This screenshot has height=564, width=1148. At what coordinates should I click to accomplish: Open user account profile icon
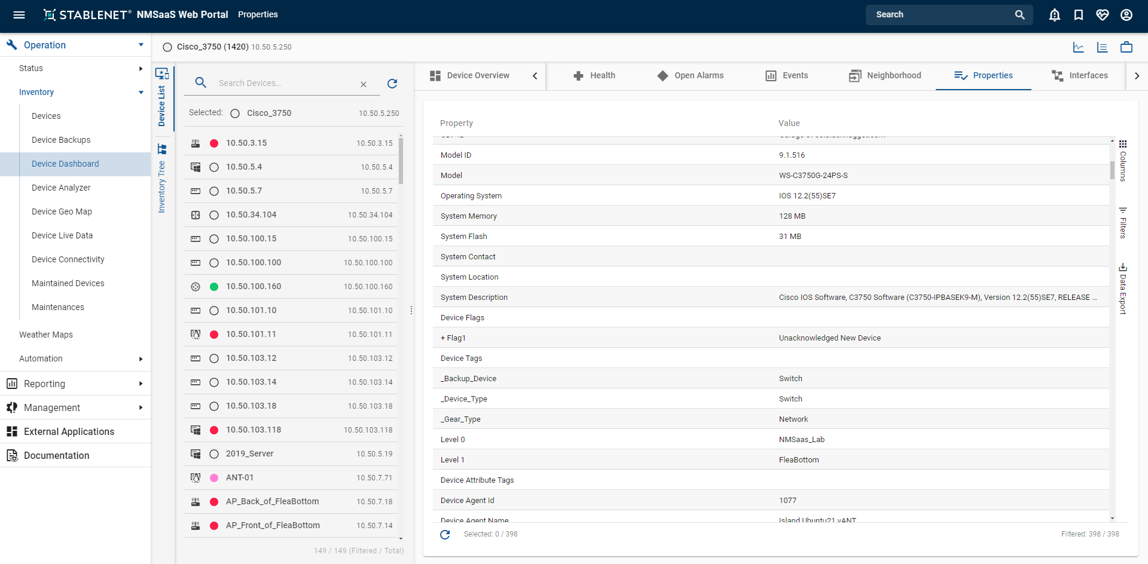click(1126, 15)
